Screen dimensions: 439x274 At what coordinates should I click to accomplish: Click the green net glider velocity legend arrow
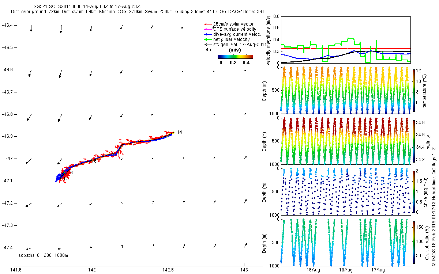[x=207, y=39]
